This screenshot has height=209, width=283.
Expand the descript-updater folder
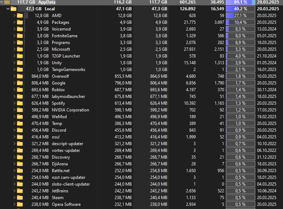click(14, 144)
